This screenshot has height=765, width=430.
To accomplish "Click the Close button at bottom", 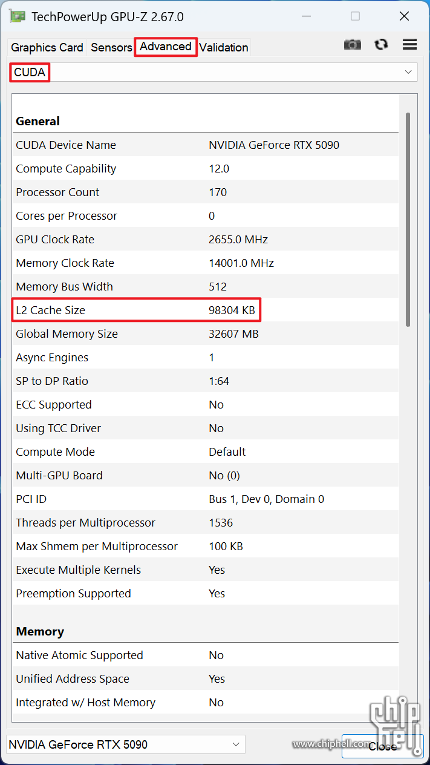I will (x=382, y=746).
